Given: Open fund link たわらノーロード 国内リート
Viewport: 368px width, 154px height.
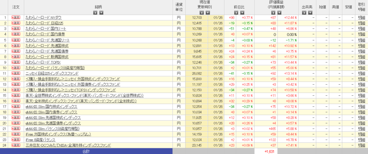Looking at the screenshot, I should pyautogui.click(x=46, y=29).
